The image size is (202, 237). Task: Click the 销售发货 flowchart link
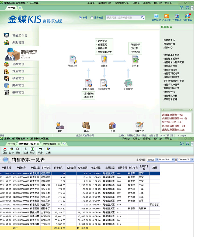pos(102,41)
